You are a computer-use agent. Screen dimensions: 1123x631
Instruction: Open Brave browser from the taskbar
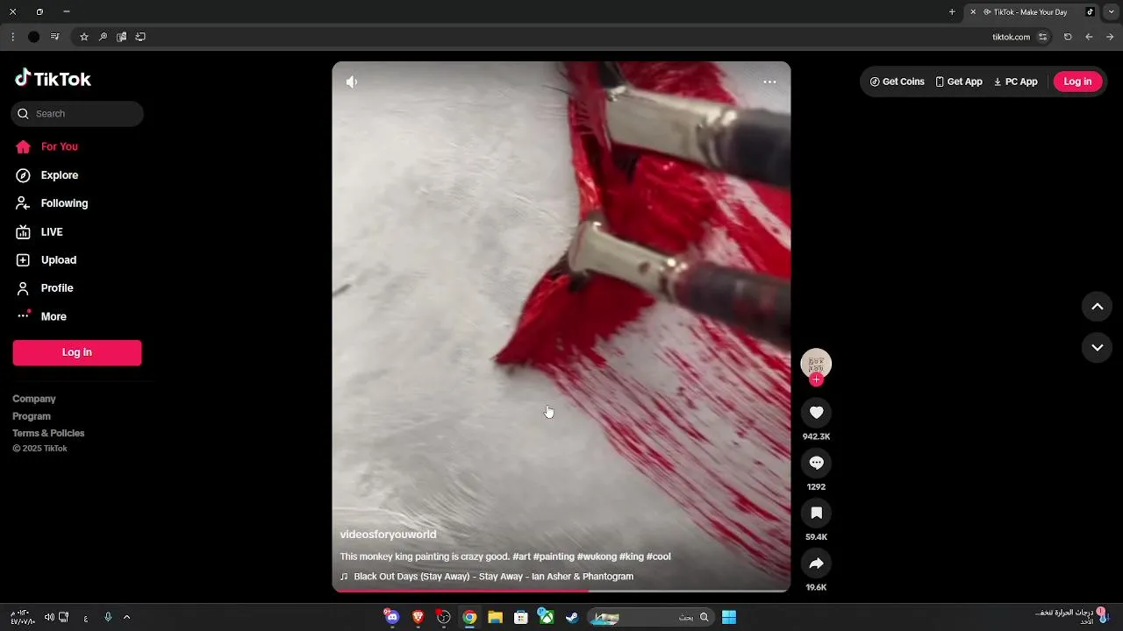click(x=418, y=617)
